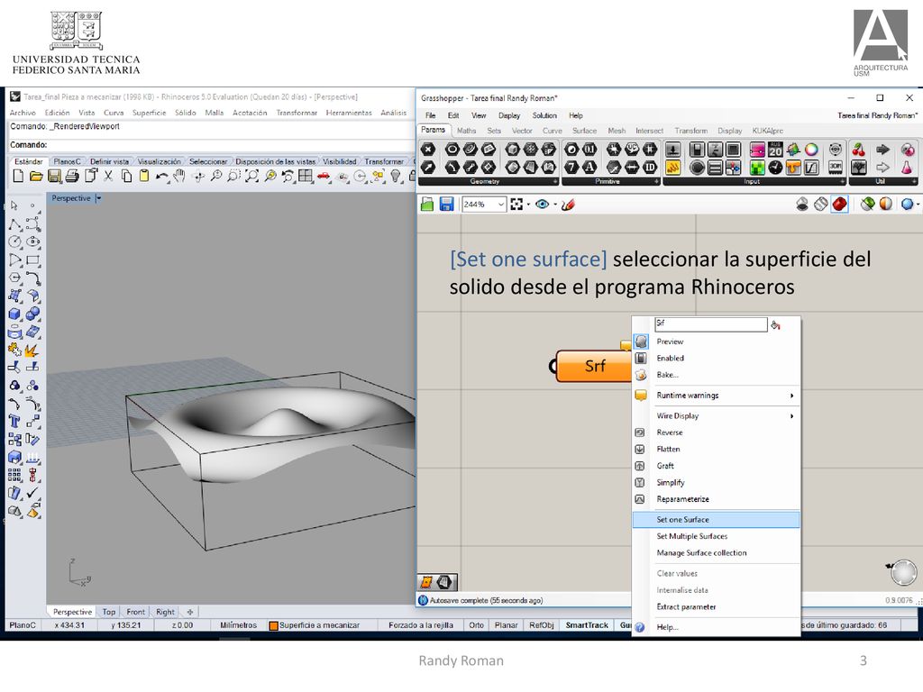923x692 pixels.
Task: Click Orto in the Rhino status bar
Action: (476, 625)
